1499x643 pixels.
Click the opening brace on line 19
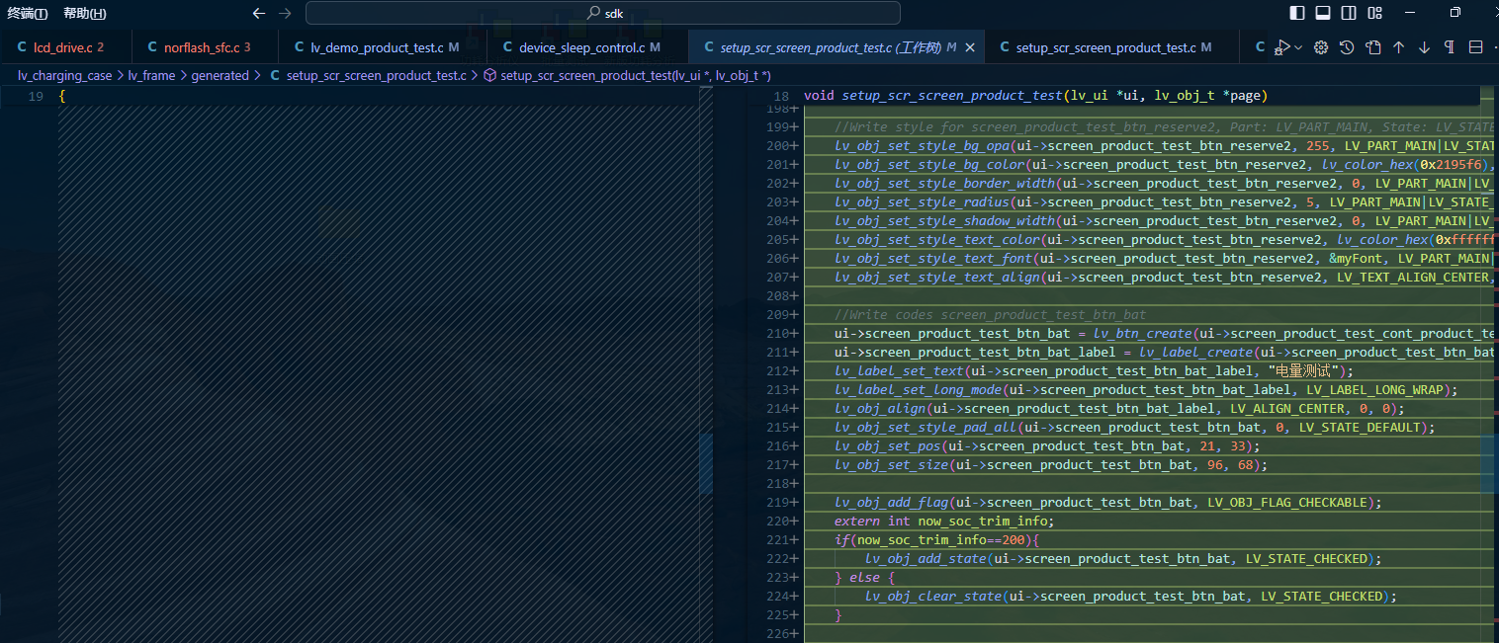pyautogui.click(x=62, y=96)
